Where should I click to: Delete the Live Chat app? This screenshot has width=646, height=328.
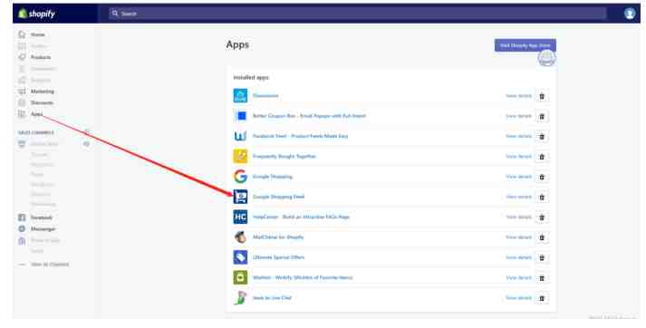(x=542, y=298)
